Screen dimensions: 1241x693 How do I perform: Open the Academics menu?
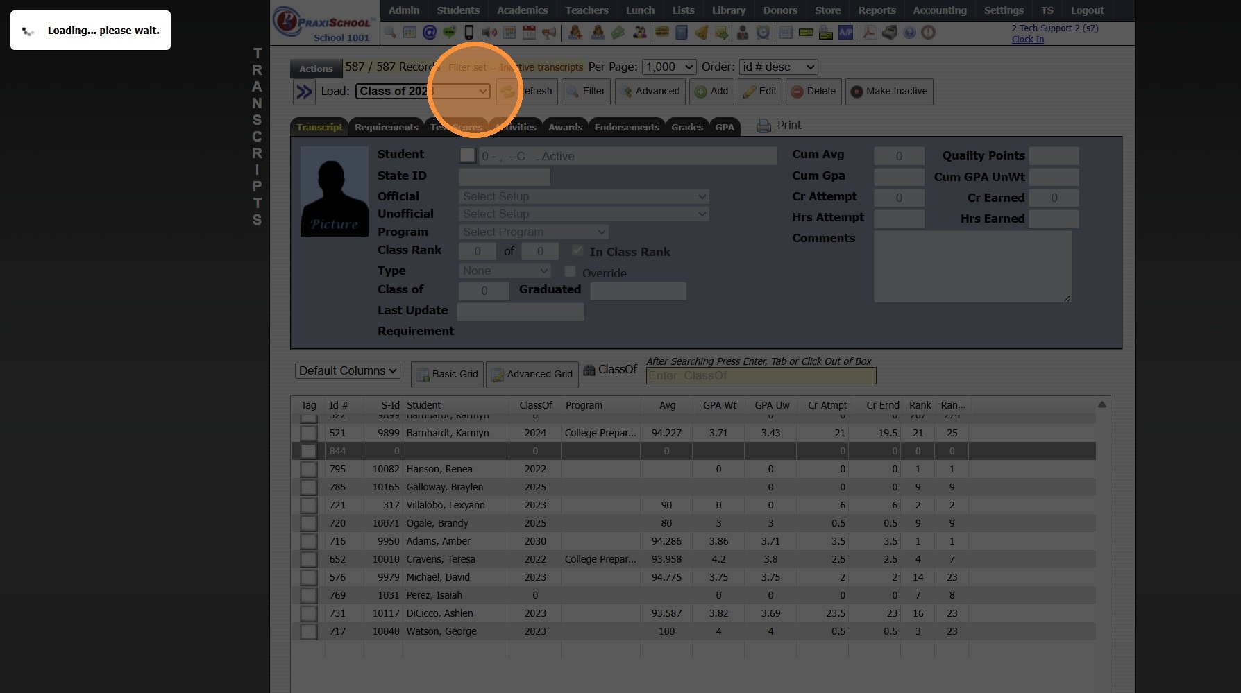point(523,10)
